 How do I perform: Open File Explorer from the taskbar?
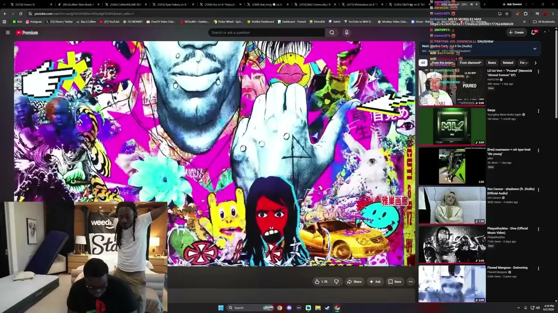point(318,308)
